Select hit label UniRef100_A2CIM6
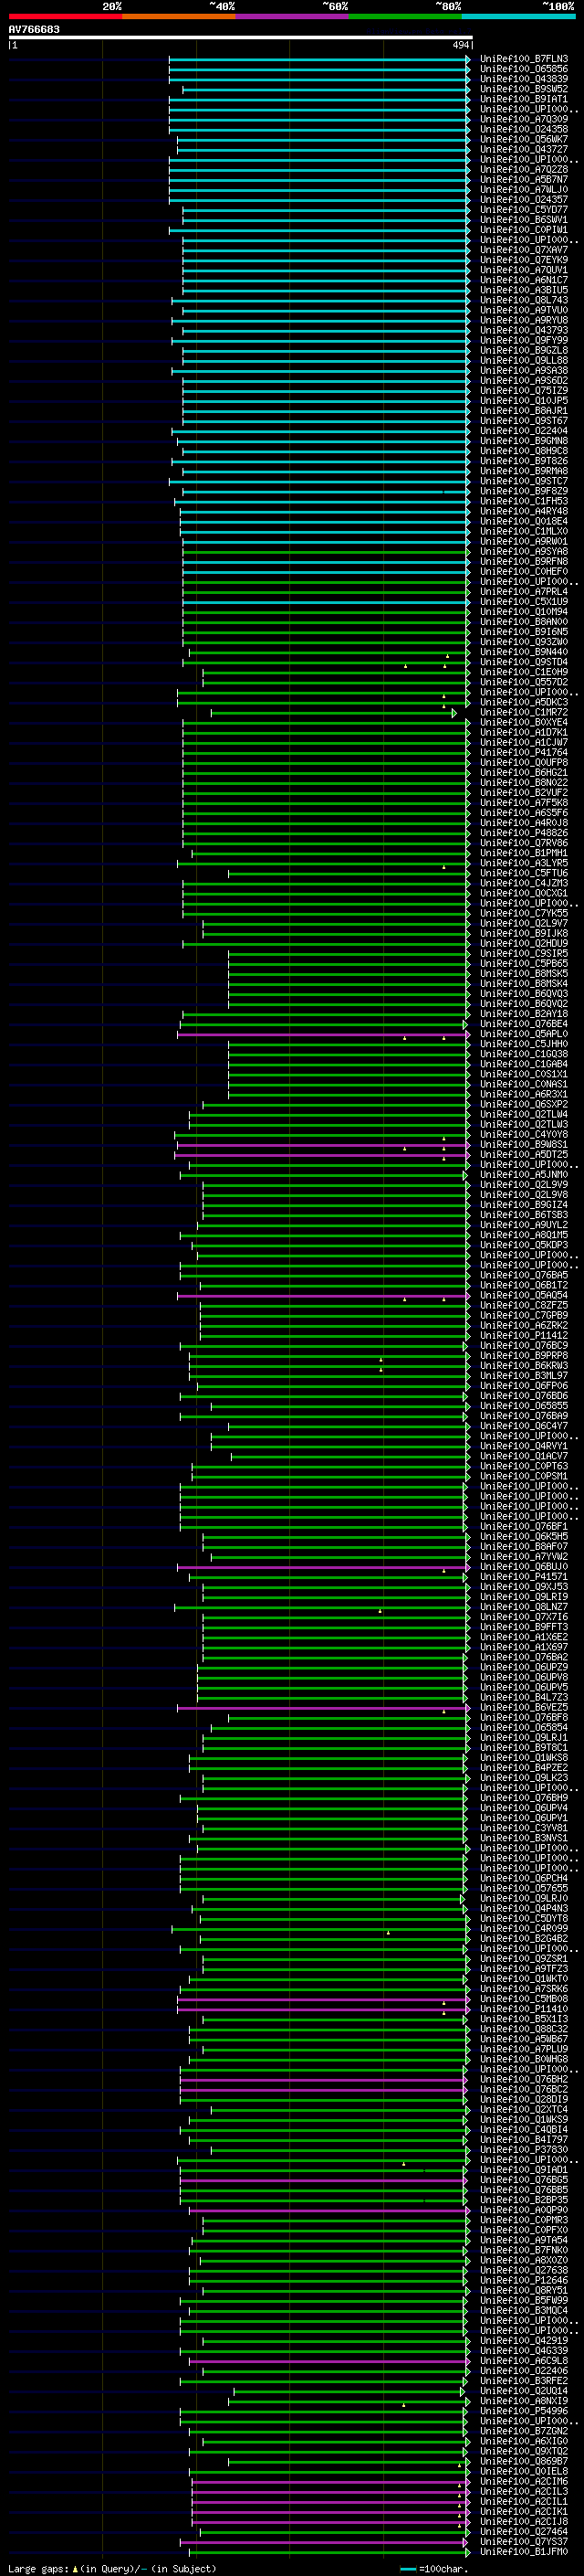This screenshot has height=2576, width=584. pos(523,2481)
